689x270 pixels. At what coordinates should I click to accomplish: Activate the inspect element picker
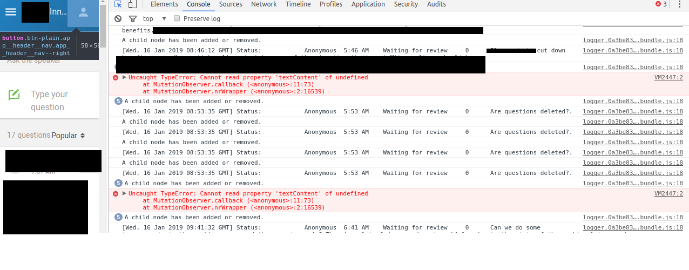118,4
